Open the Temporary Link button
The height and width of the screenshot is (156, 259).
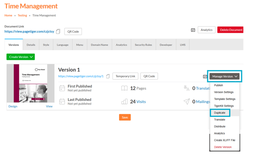[x=125, y=76]
